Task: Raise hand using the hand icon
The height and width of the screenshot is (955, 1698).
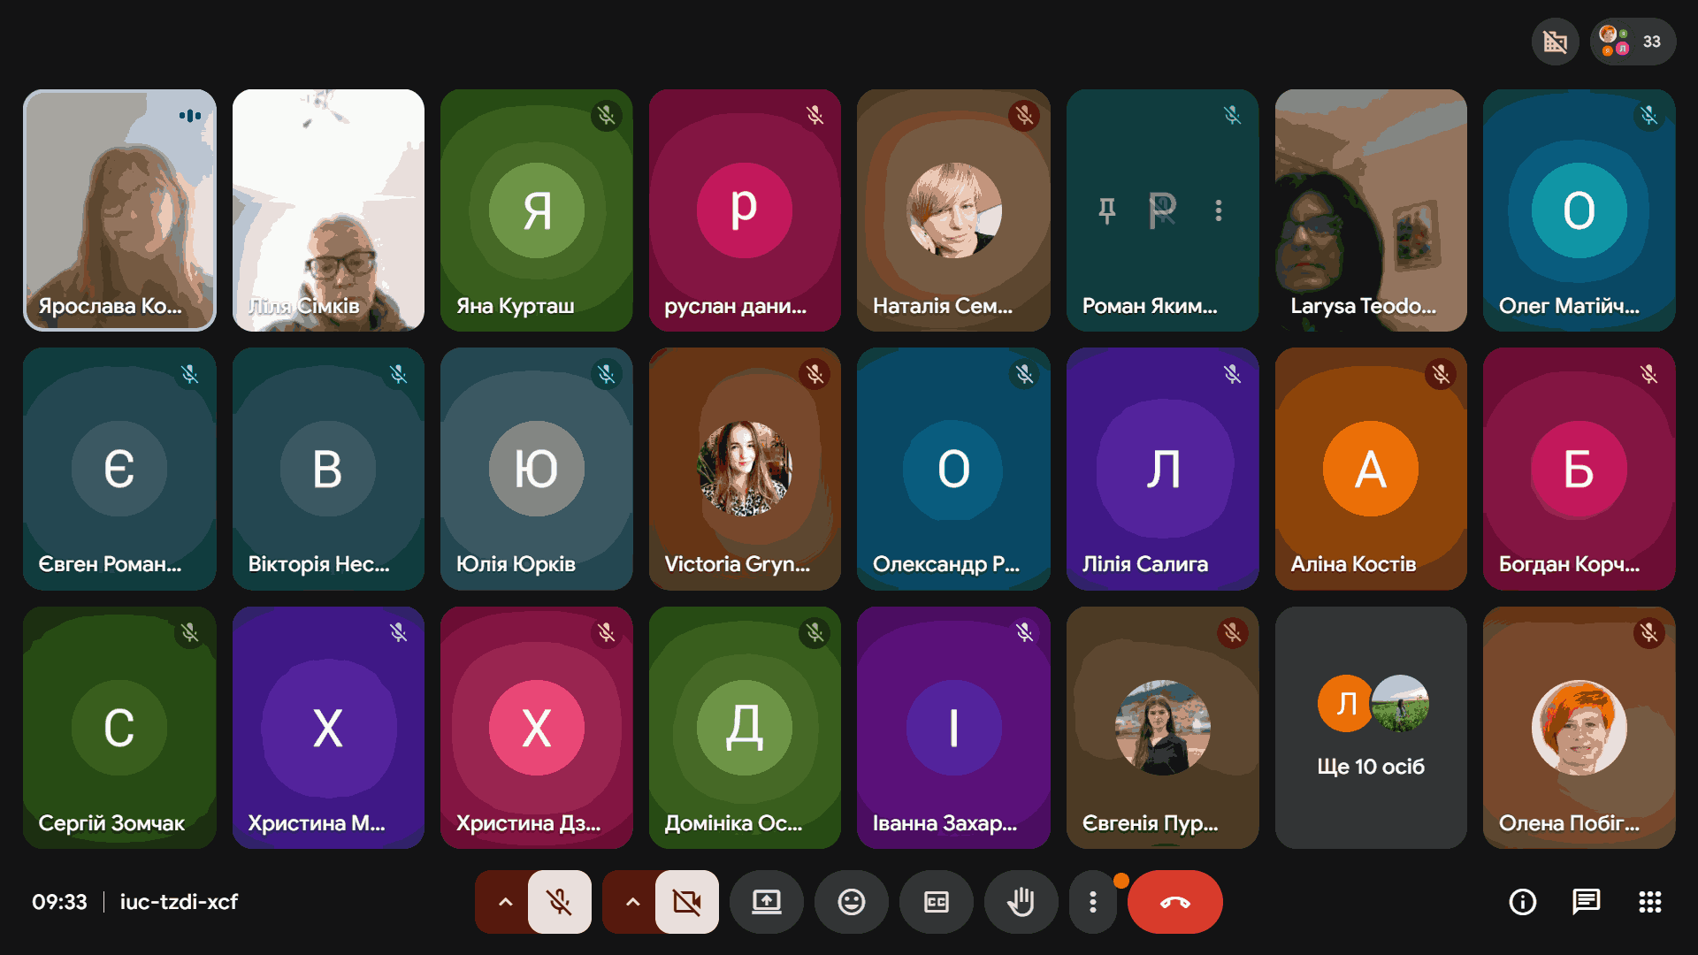Action: [1021, 902]
